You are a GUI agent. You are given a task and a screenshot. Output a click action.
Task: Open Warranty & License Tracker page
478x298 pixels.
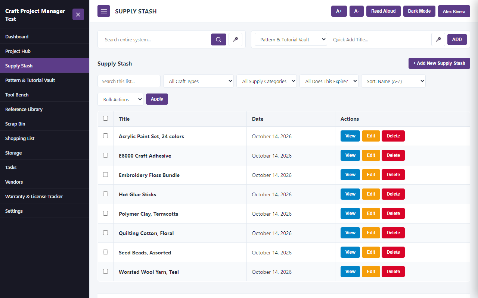44,196
